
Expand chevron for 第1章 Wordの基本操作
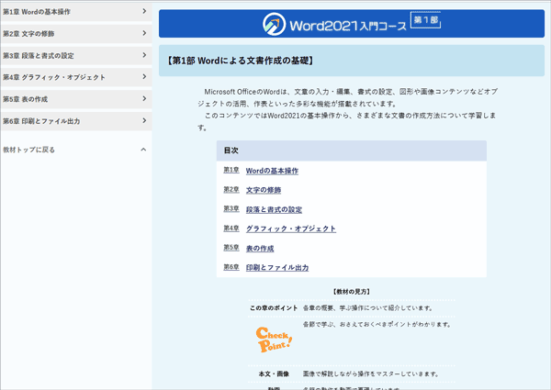coord(144,11)
